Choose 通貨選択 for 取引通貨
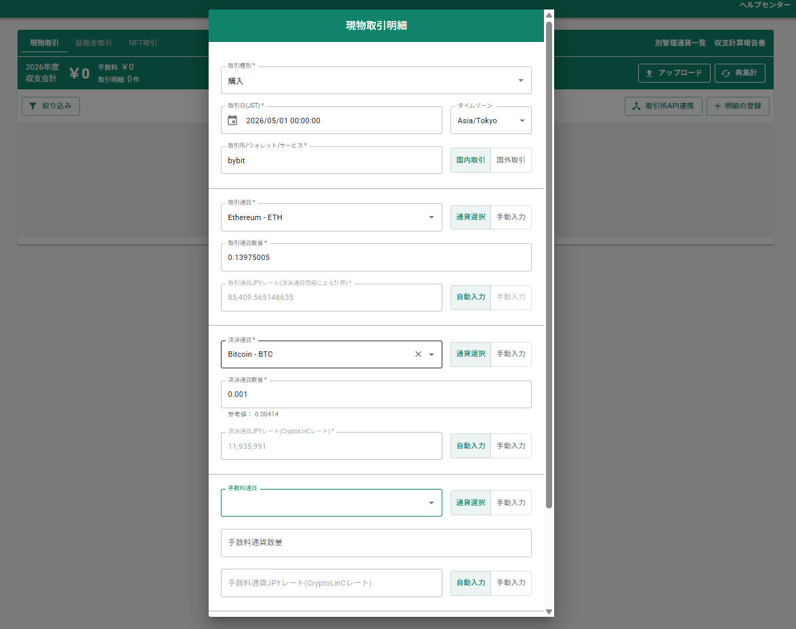 pyautogui.click(x=471, y=217)
